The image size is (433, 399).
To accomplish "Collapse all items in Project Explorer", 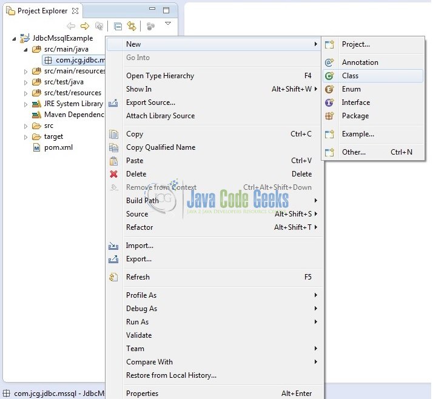I will [x=118, y=27].
